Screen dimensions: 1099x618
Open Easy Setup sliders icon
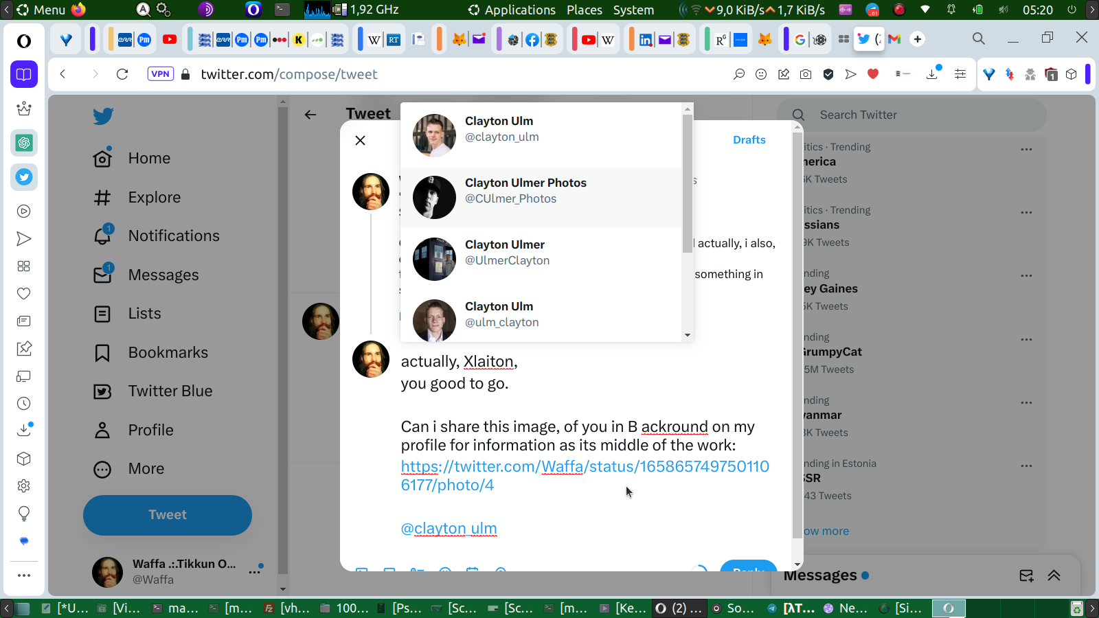[960, 74]
